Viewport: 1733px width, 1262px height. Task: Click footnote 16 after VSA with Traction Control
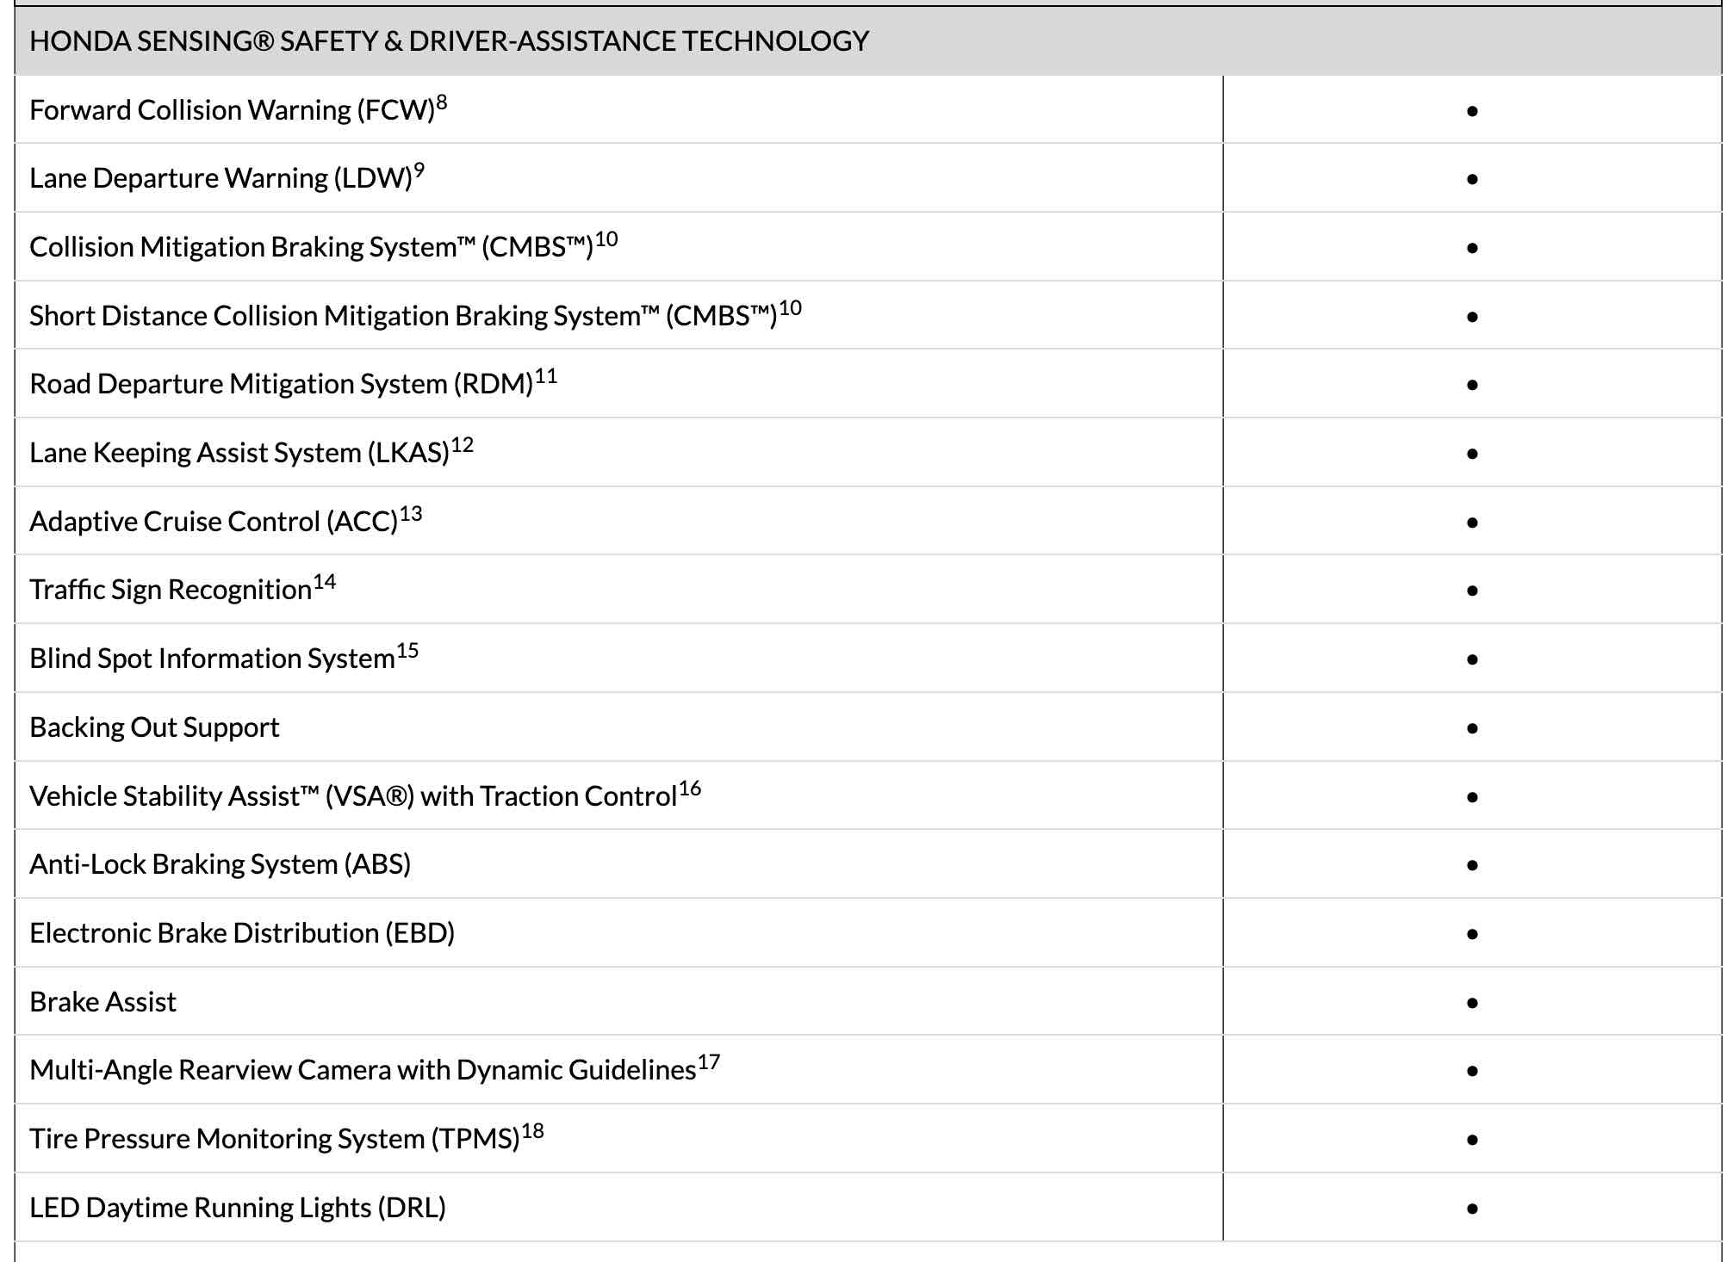click(x=690, y=789)
